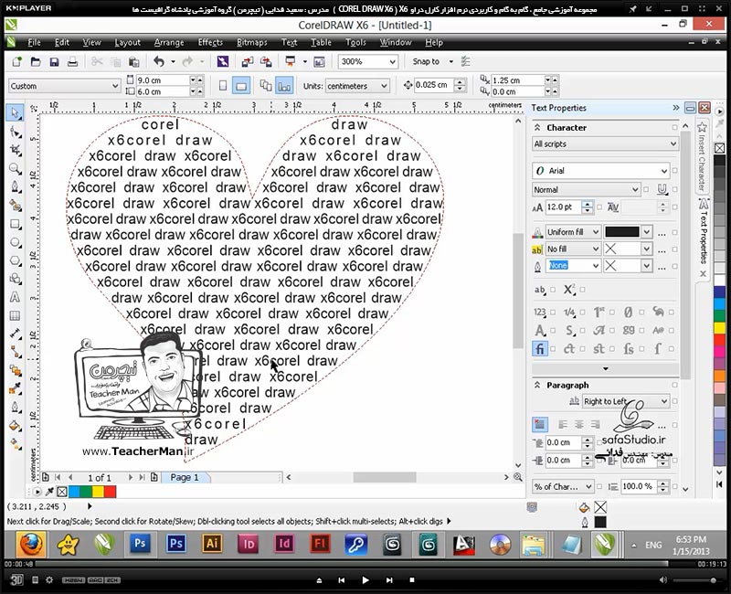
Task: Click the red swatch in document palette
Action: pyautogui.click(x=110, y=492)
